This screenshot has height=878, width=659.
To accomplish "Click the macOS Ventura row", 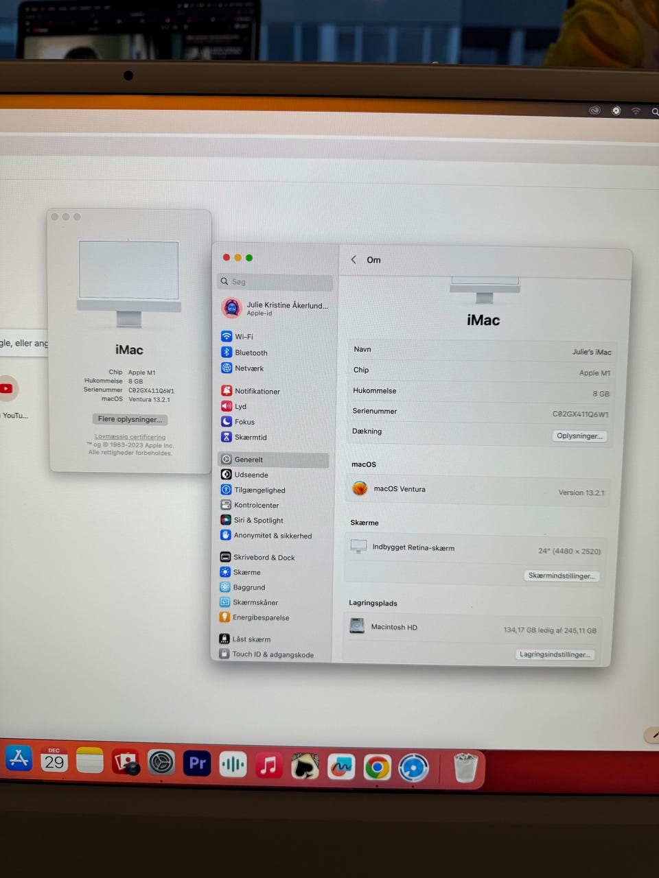I will click(x=478, y=490).
